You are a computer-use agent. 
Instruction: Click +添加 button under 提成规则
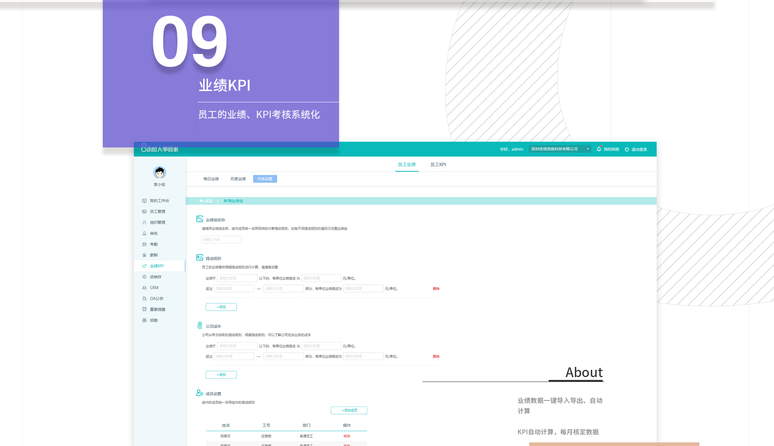[221, 307]
